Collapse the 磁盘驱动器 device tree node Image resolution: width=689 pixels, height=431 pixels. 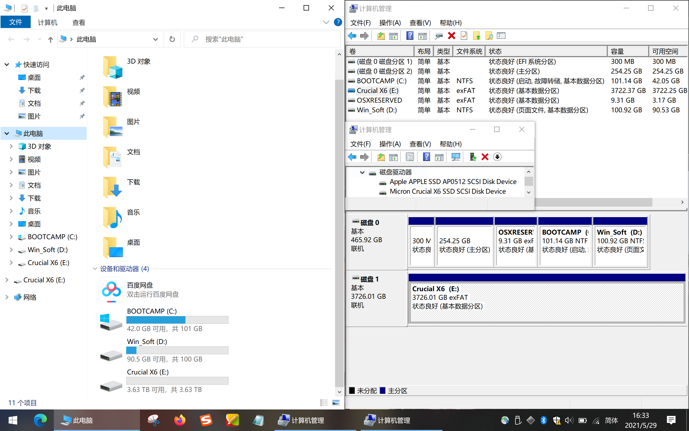point(362,172)
